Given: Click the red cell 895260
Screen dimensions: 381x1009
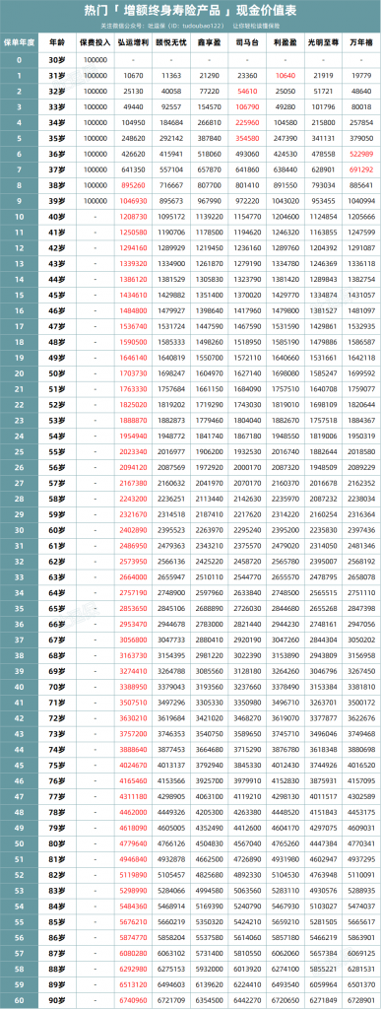Looking at the screenshot, I should tap(133, 184).
